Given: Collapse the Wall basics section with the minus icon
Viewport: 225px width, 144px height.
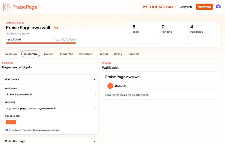Looking at the screenshot, I should [x=94, y=79].
